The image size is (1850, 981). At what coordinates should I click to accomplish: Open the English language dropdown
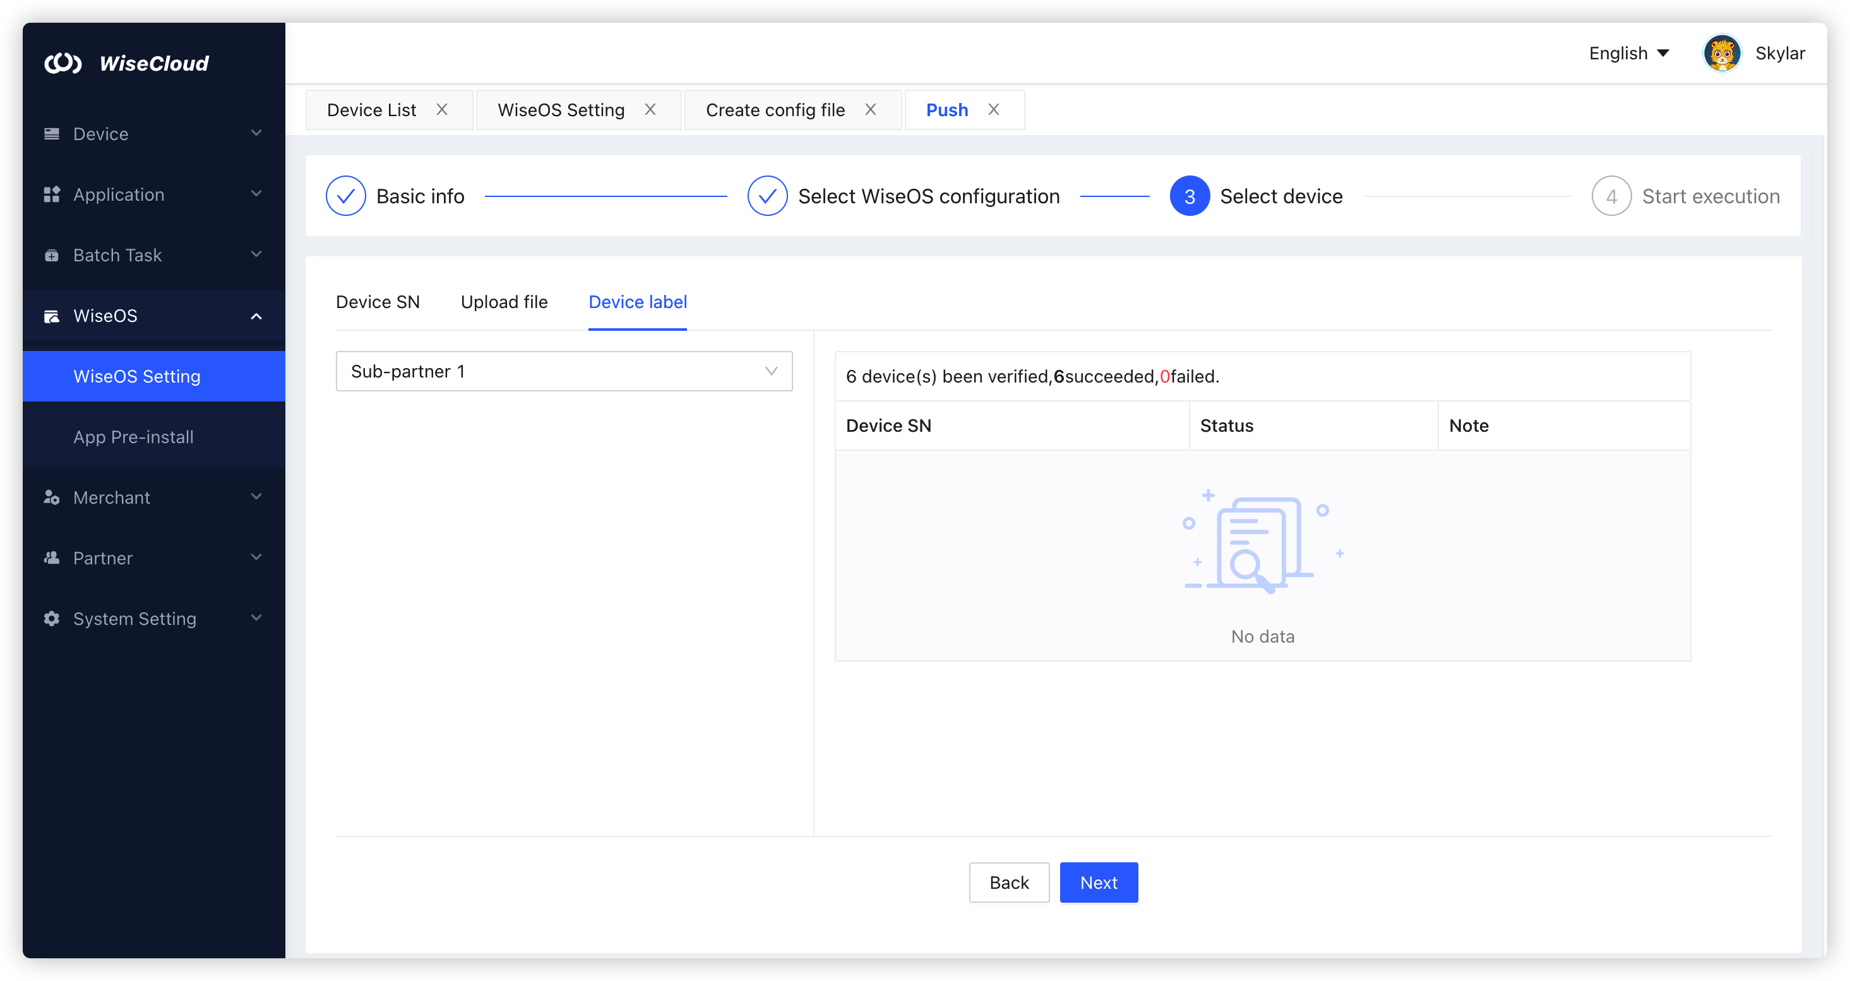coord(1629,52)
